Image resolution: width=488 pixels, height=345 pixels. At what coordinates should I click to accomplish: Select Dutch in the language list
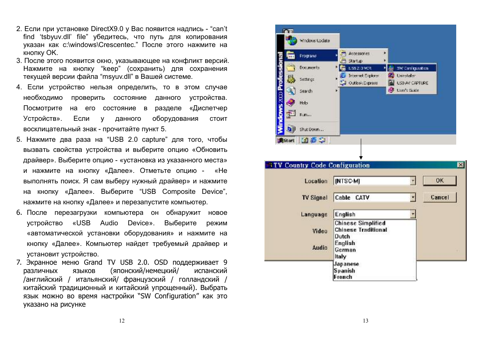375,237
